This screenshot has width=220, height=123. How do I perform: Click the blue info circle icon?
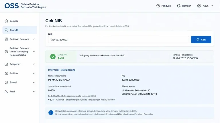tap(51, 112)
